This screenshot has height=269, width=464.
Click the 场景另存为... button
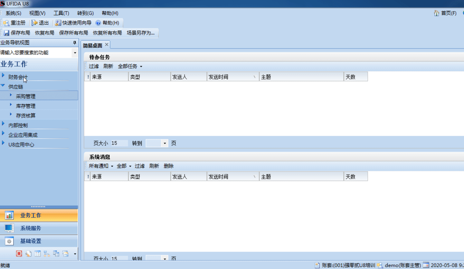coord(141,33)
